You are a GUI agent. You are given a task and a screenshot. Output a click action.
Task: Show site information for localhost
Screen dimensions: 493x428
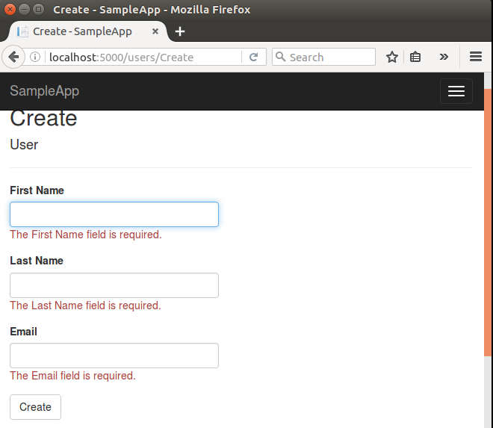(x=35, y=58)
